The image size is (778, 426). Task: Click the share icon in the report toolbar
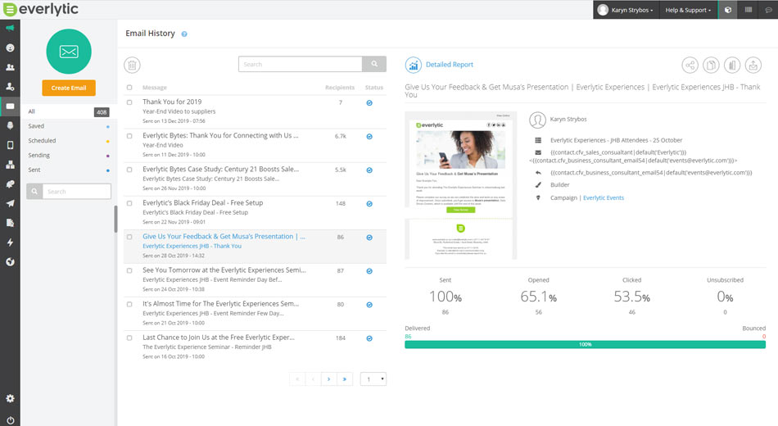(x=690, y=65)
